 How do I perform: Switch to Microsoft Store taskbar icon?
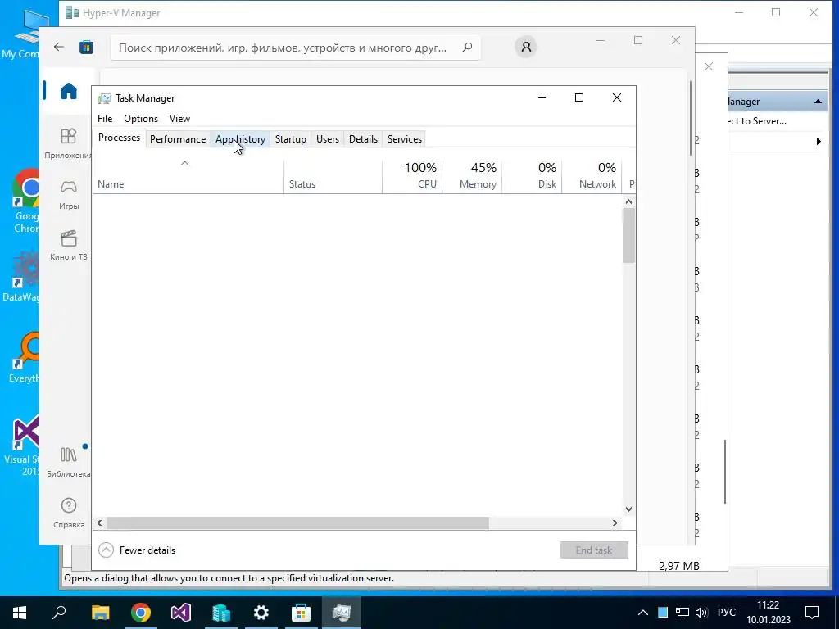302,613
